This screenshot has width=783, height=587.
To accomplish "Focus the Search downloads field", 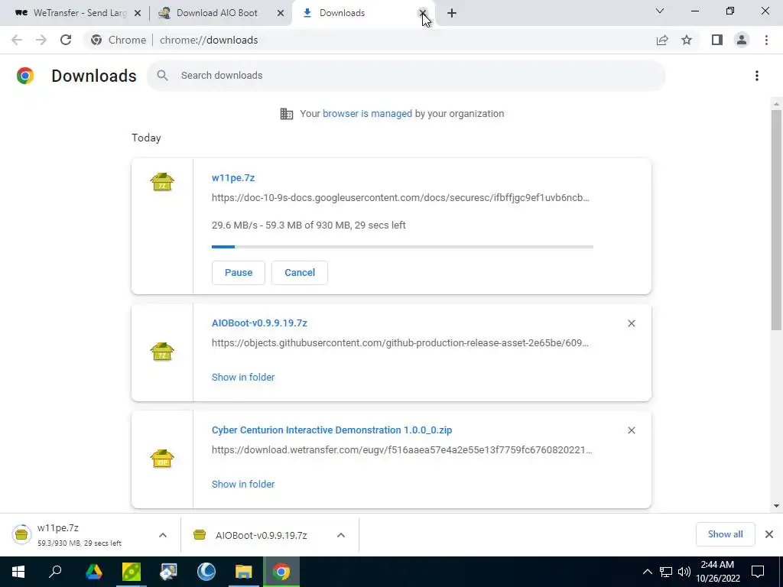I will click(x=406, y=76).
